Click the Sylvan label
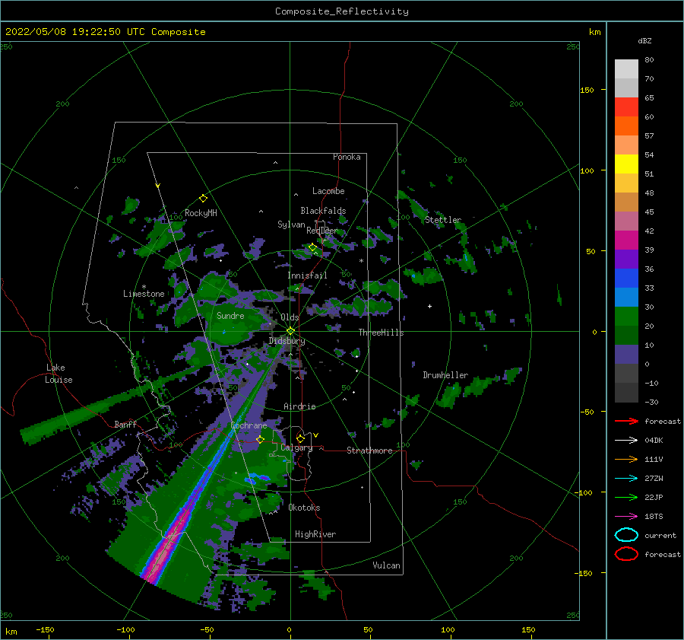The image size is (684, 640). (x=291, y=224)
